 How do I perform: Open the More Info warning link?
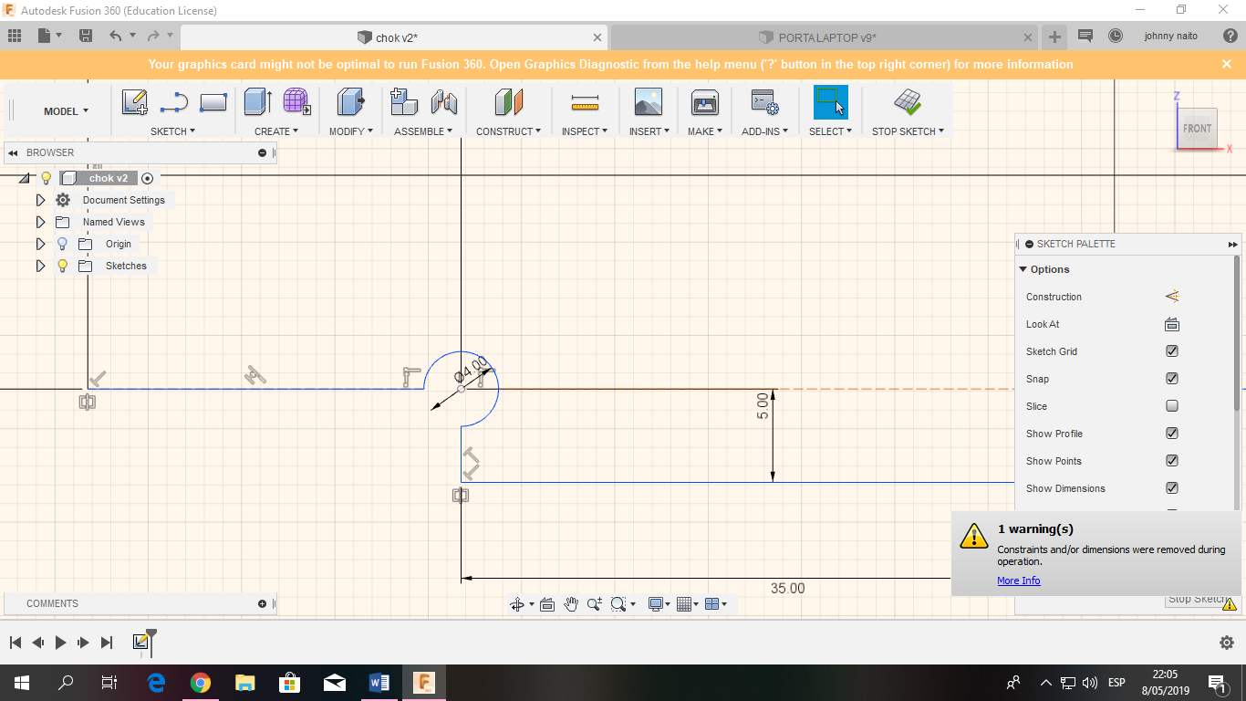(x=1018, y=581)
